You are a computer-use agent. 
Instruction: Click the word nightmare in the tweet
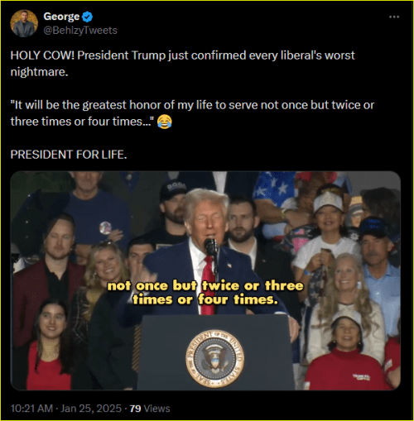[x=39, y=72]
